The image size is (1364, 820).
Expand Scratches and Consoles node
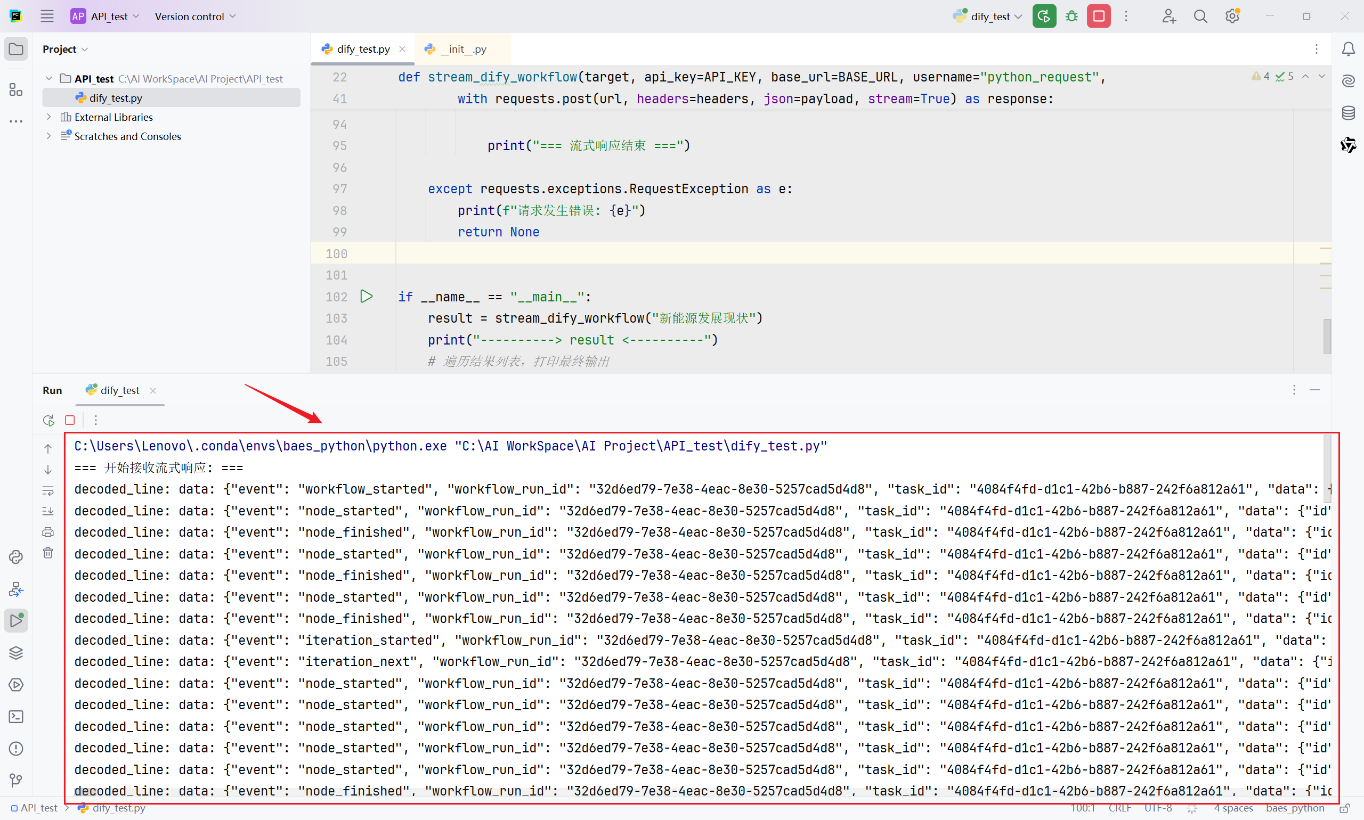(x=48, y=136)
